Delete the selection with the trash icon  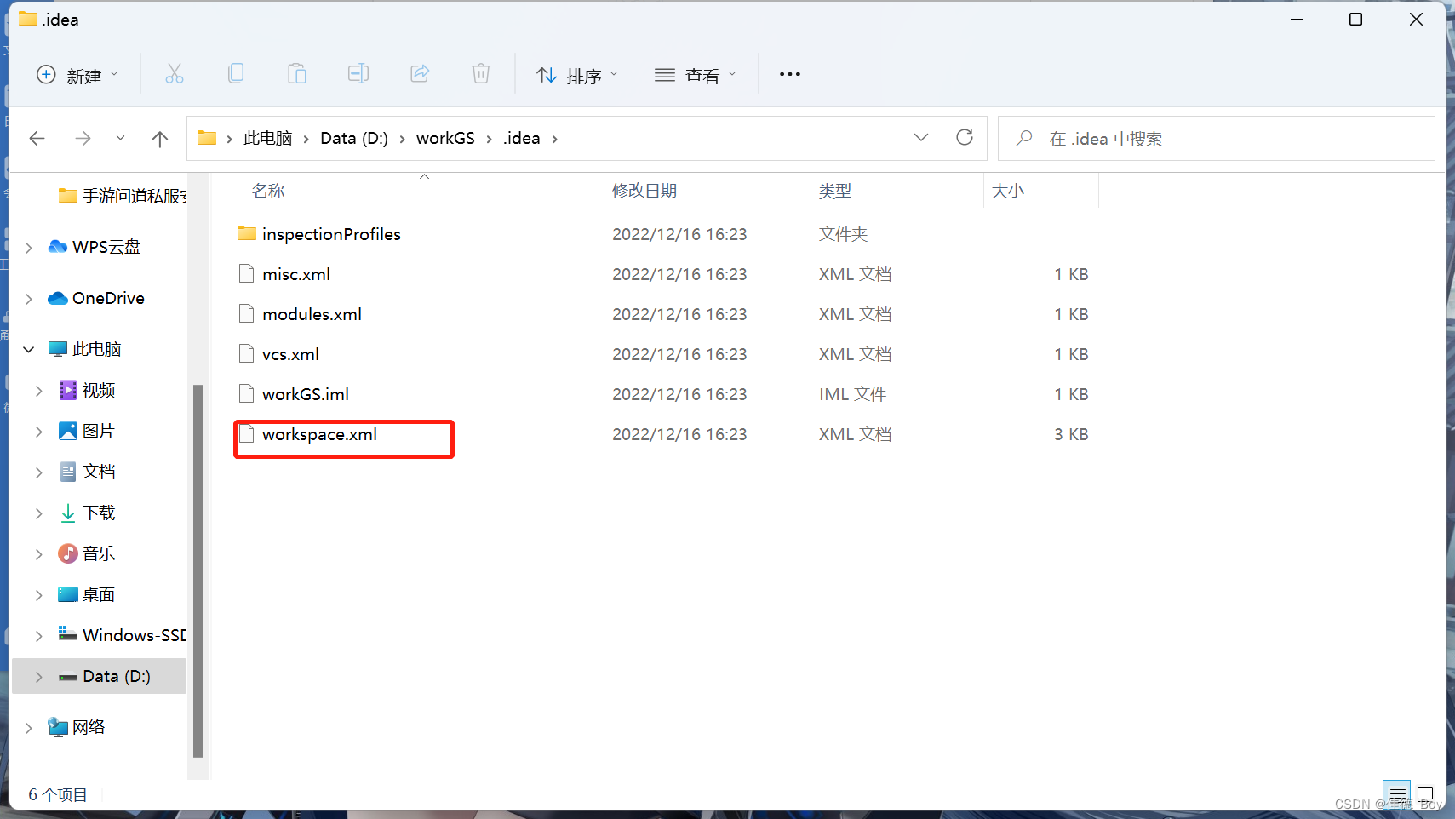[480, 73]
